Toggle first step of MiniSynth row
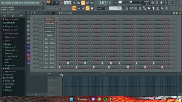182x102 pixels. point(59,19)
